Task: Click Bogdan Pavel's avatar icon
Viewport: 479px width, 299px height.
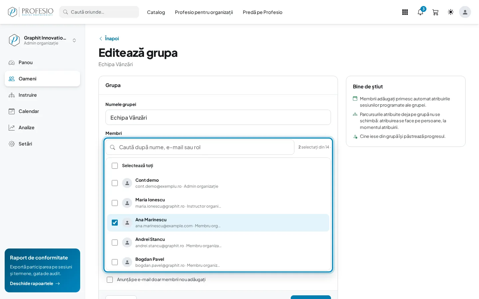Action: click(x=127, y=262)
